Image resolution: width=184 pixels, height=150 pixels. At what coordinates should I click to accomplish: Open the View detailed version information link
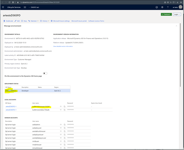point(63,46)
